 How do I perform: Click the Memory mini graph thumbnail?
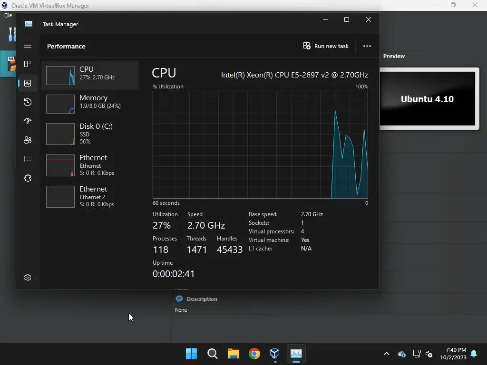(x=60, y=104)
